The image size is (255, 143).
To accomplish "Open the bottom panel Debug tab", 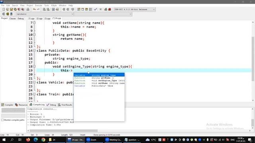I will click(51, 105).
